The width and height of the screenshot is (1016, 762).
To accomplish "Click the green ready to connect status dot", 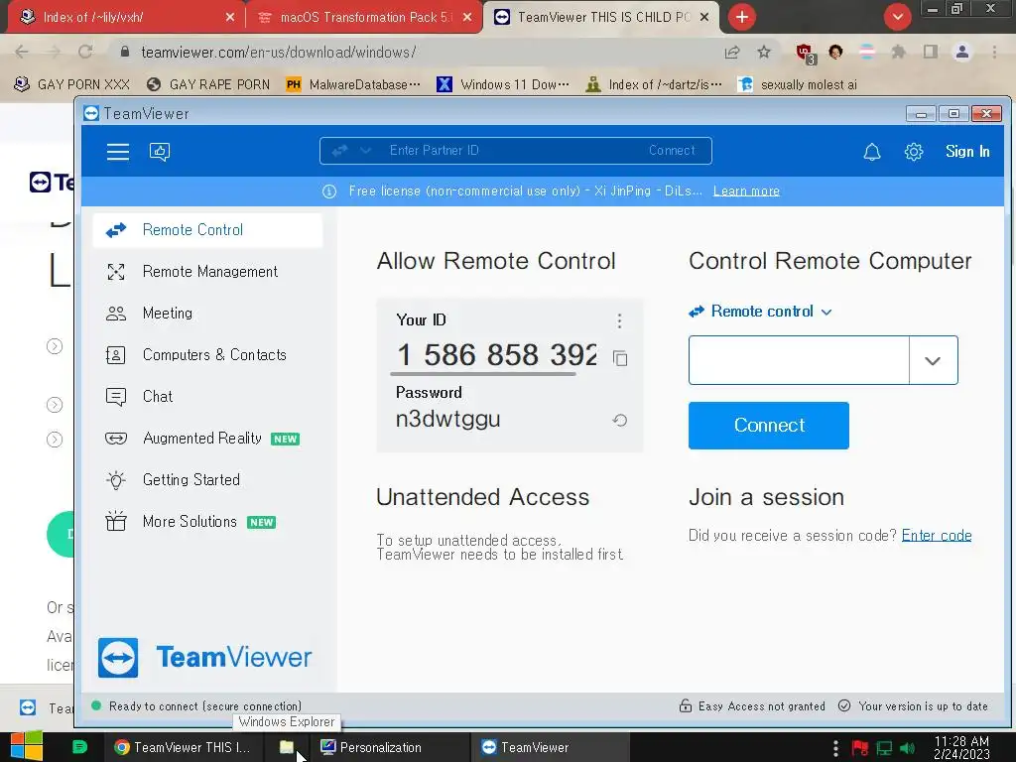I will (x=96, y=705).
